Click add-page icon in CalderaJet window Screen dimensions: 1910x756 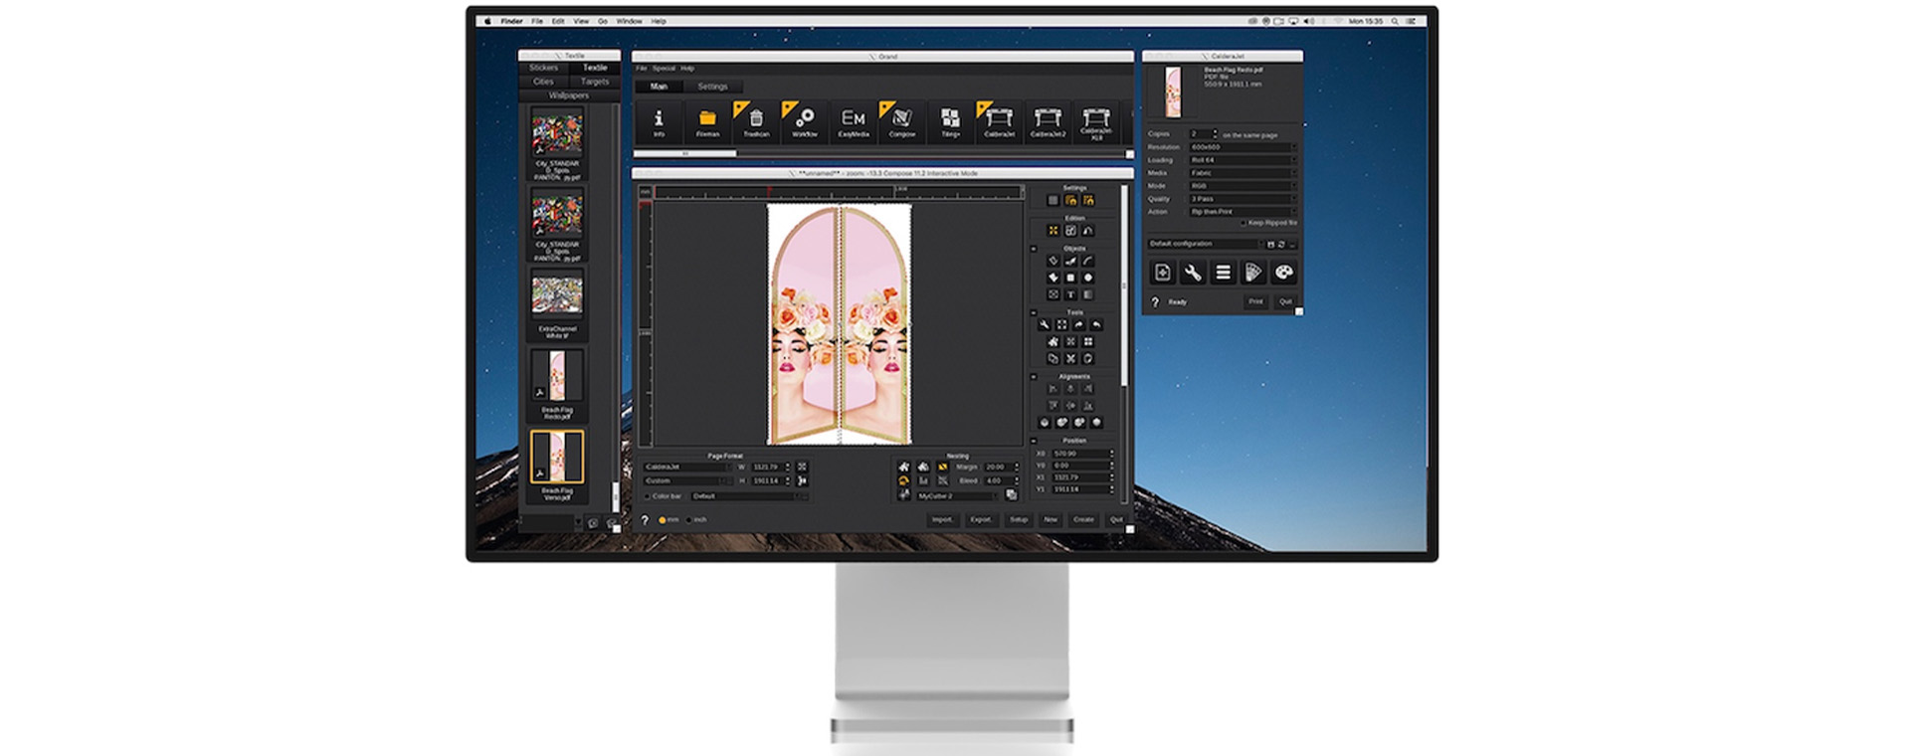(x=1162, y=272)
